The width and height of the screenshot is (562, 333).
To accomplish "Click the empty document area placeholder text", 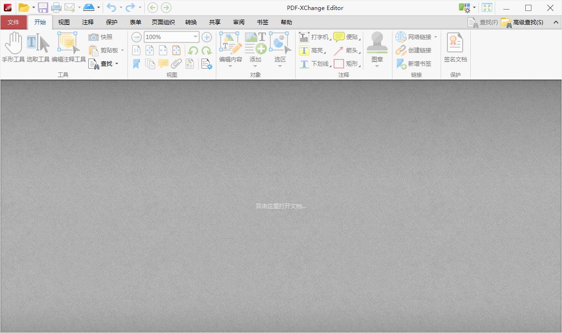I will [x=281, y=206].
